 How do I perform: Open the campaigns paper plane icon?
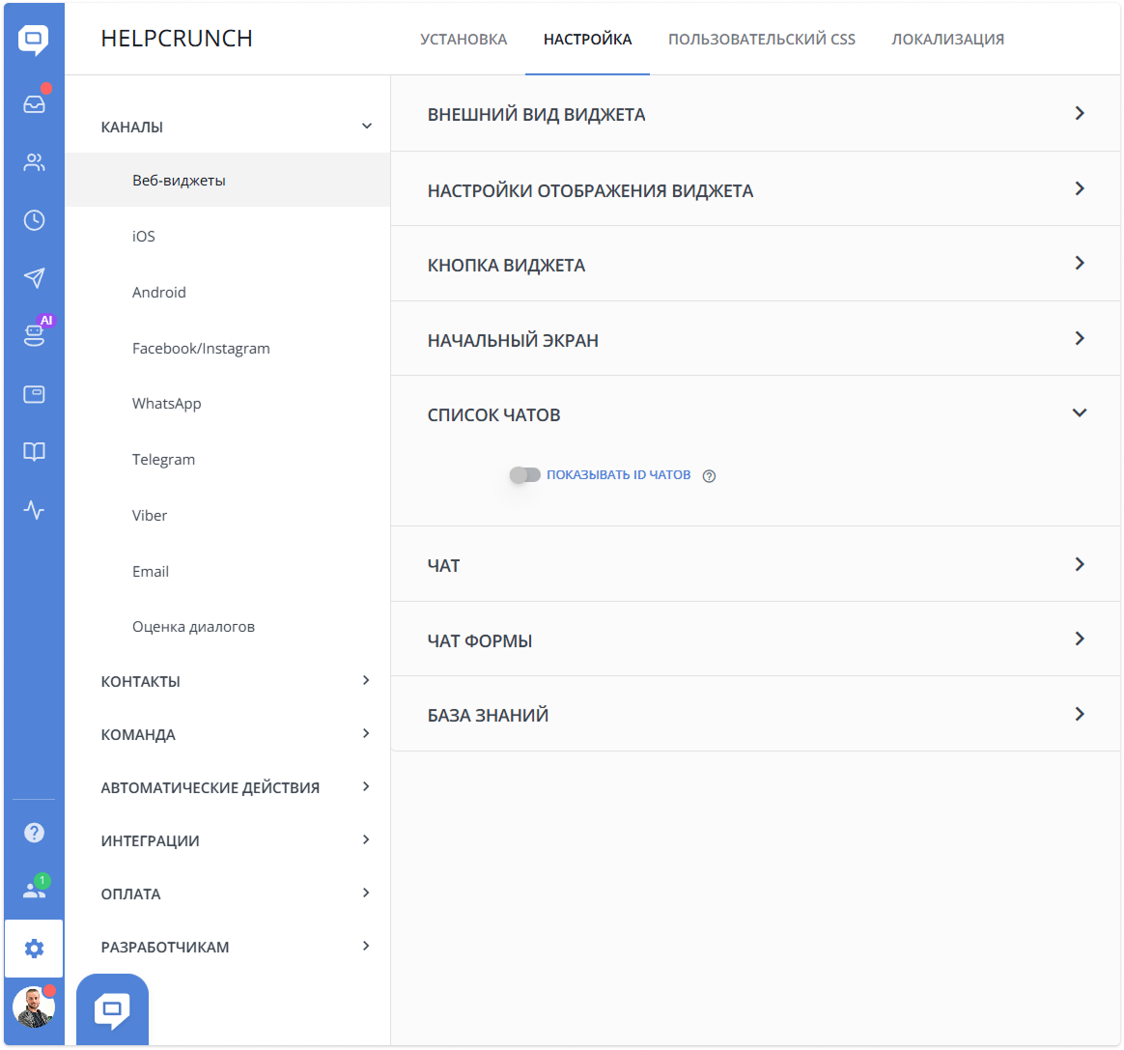pos(35,278)
